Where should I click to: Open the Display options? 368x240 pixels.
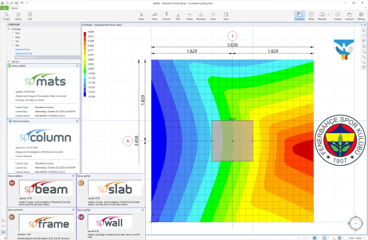pyautogui.click(x=338, y=16)
